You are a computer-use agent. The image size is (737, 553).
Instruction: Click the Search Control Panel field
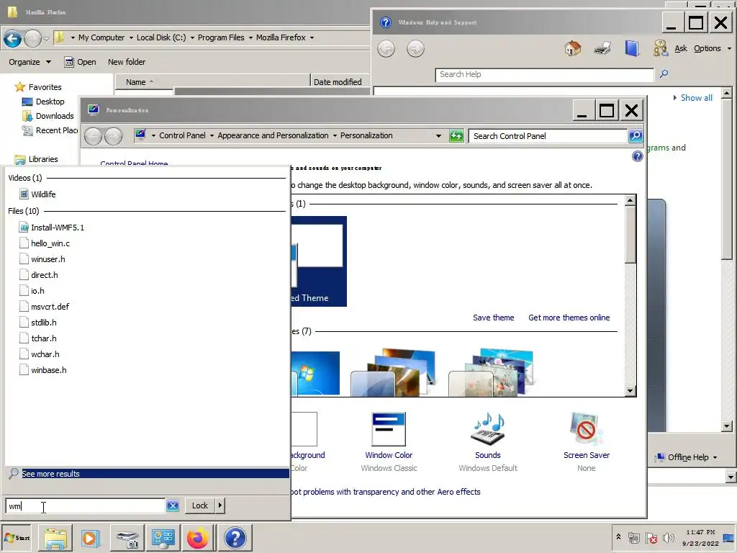pyautogui.click(x=548, y=136)
